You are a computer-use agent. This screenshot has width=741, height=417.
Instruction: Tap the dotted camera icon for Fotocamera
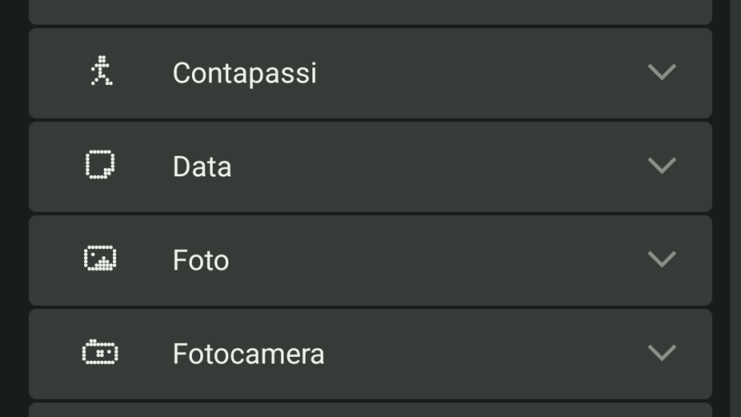(101, 352)
